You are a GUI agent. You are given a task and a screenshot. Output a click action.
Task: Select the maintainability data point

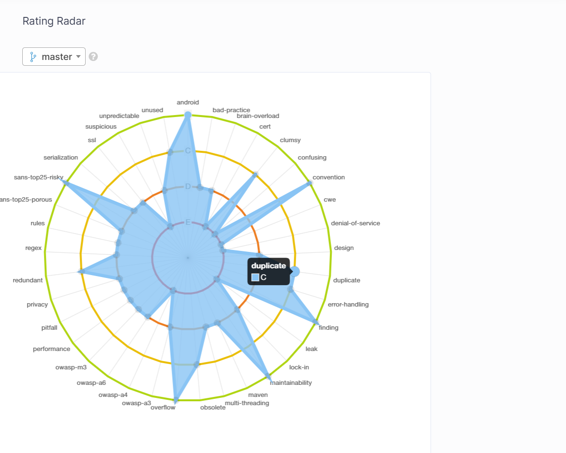tap(268, 375)
